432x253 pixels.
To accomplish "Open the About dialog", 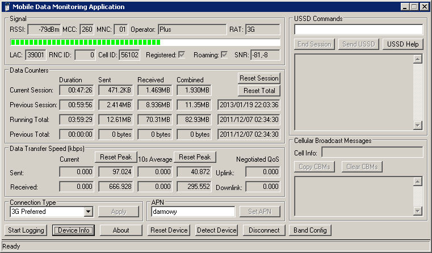I will coord(121,230).
